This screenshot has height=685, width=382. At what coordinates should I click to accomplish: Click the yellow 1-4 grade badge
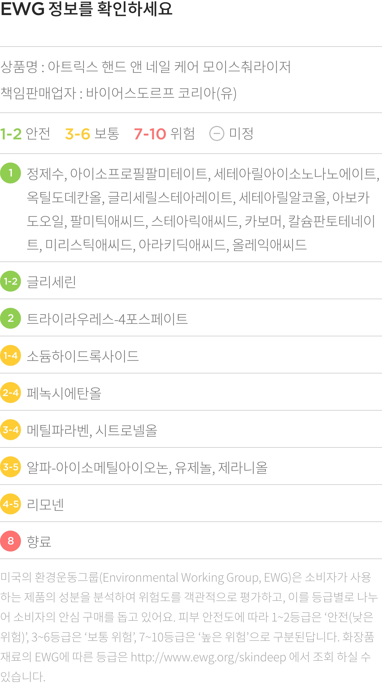pos(10,355)
